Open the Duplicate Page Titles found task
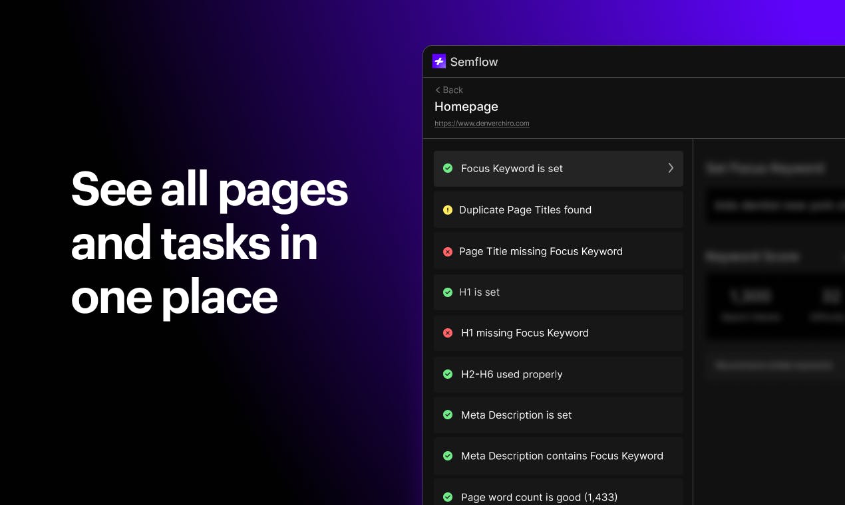Viewport: 845px width, 505px height. 558,210
